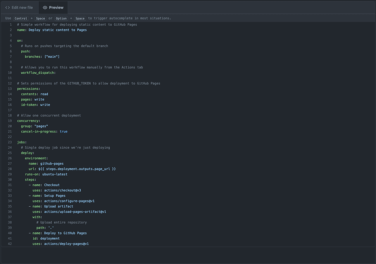Click actions/upload-pages-artifact@v1 text

(75, 211)
